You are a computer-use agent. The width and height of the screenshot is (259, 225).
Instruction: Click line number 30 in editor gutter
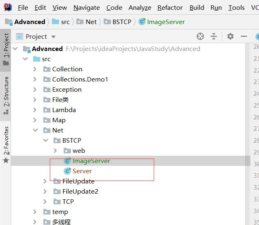click(257, 164)
